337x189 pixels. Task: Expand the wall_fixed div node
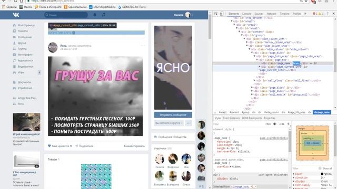pyautogui.click(x=254, y=80)
